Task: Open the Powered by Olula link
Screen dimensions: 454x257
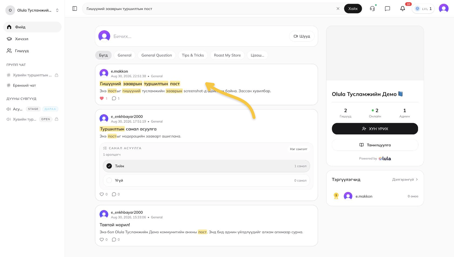Action: [375, 158]
